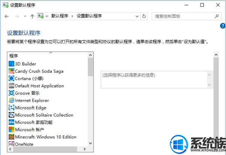Click the 3D Builder app icon

click(x=11, y=64)
